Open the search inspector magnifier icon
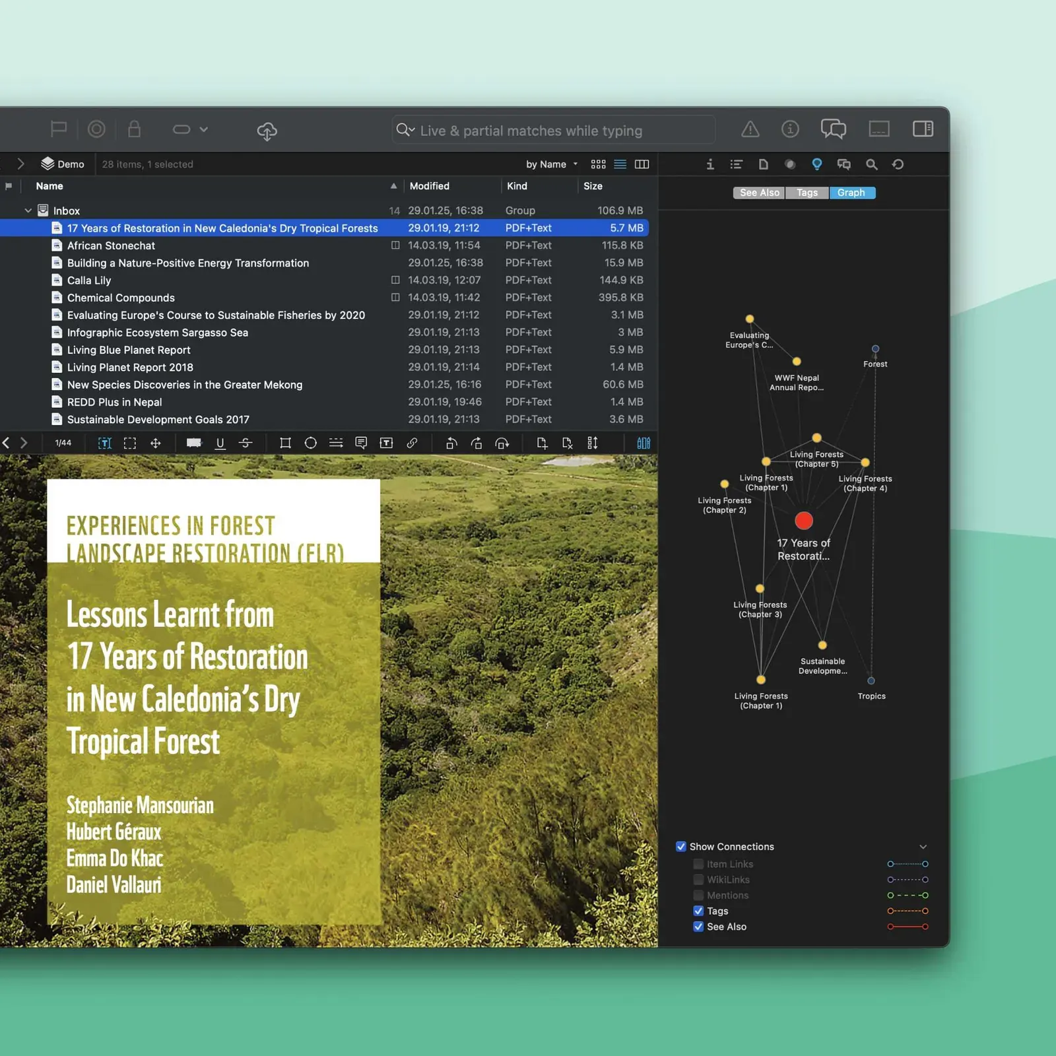Viewport: 1056px width, 1056px height. tap(871, 164)
